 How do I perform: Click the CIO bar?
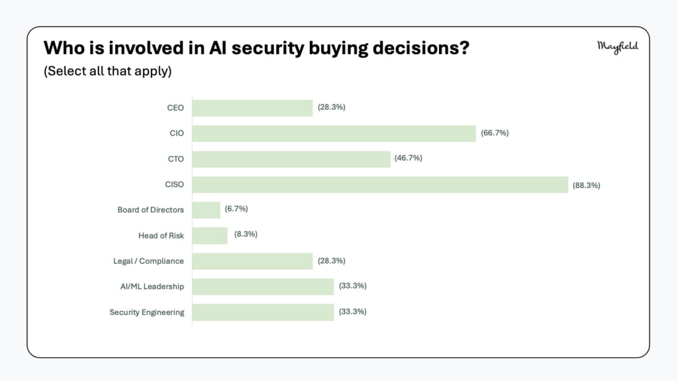pyautogui.click(x=334, y=134)
